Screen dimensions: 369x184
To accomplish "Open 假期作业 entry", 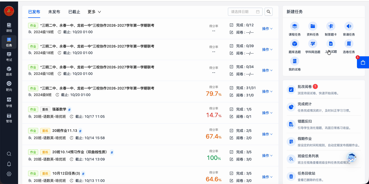I will click(x=324, y=142).
